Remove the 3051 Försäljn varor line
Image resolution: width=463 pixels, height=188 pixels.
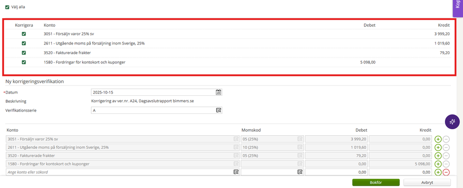tap(446, 139)
